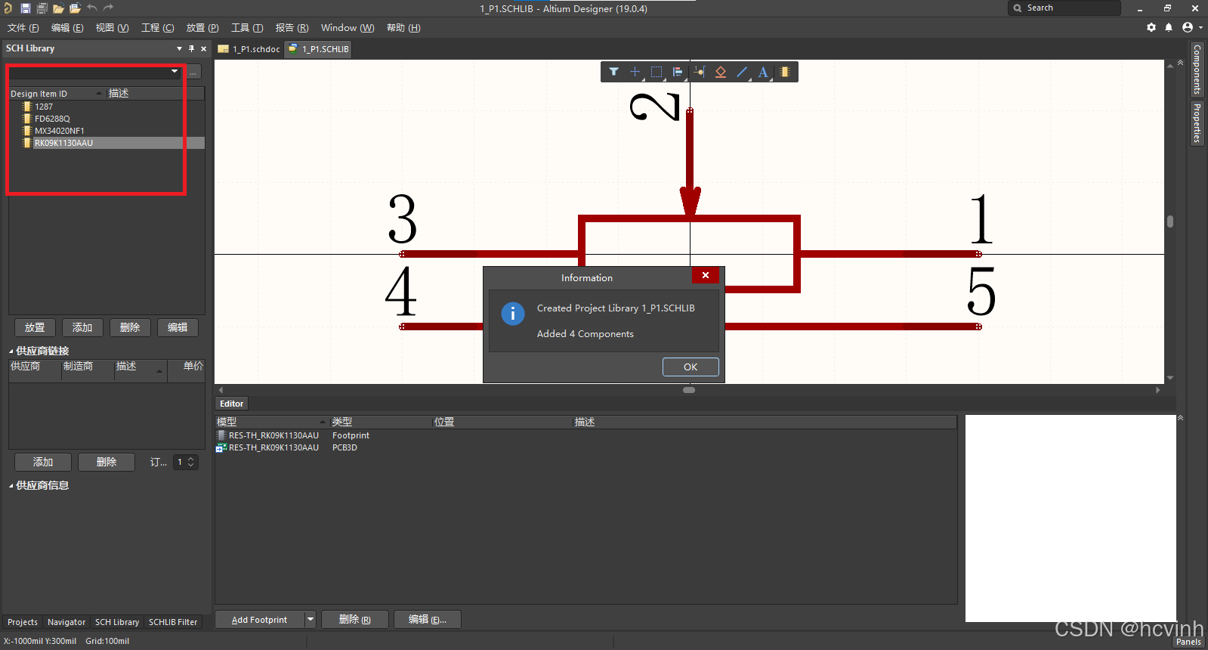This screenshot has width=1208, height=650.
Task: Select the place pin tool
Action: (700, 72)
